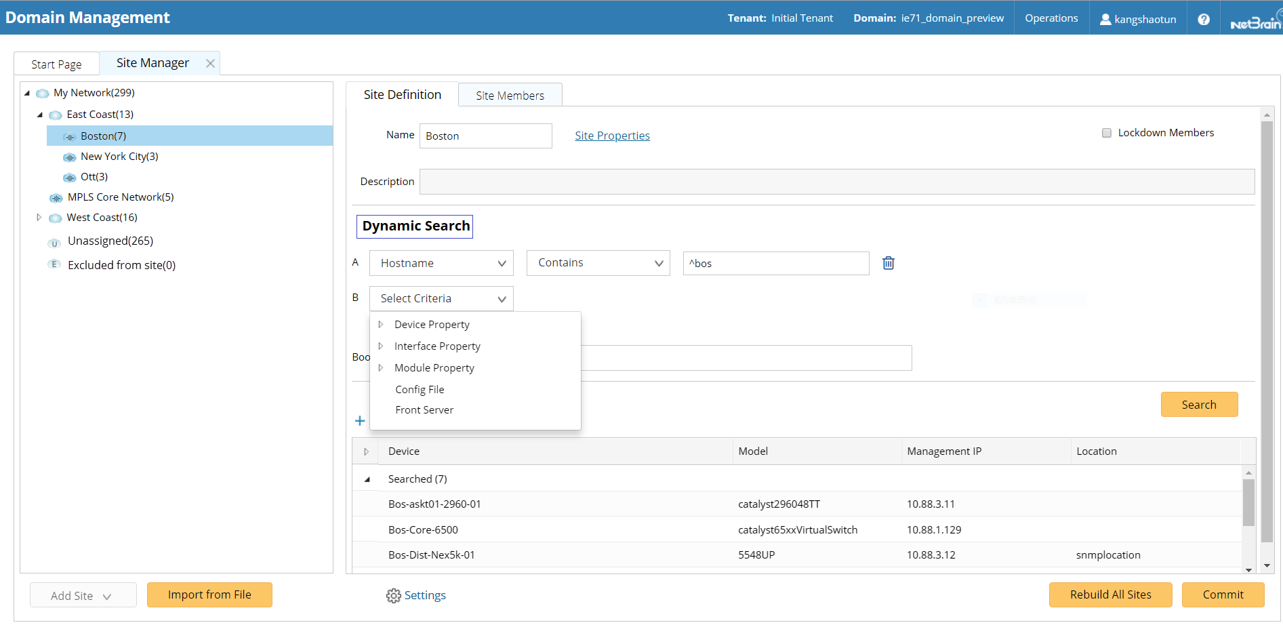This screenshot has width=1283, height=625.
Task: Switch to the Site Members tab
Action: coord(510,96)
